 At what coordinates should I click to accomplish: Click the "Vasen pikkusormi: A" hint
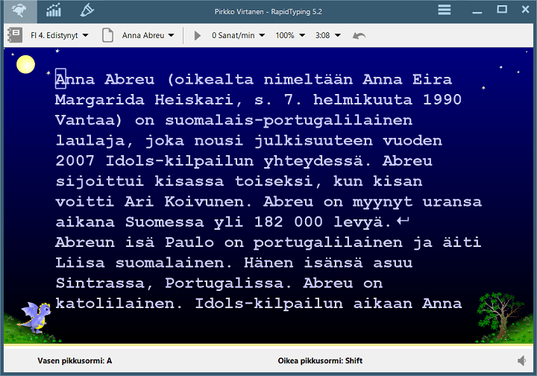pyautogui.click(x=75, y=360)
